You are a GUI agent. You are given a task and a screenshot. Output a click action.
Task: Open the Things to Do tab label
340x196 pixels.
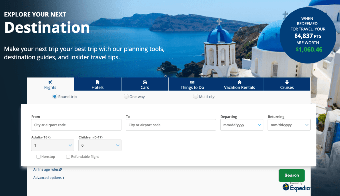(192, 87)
